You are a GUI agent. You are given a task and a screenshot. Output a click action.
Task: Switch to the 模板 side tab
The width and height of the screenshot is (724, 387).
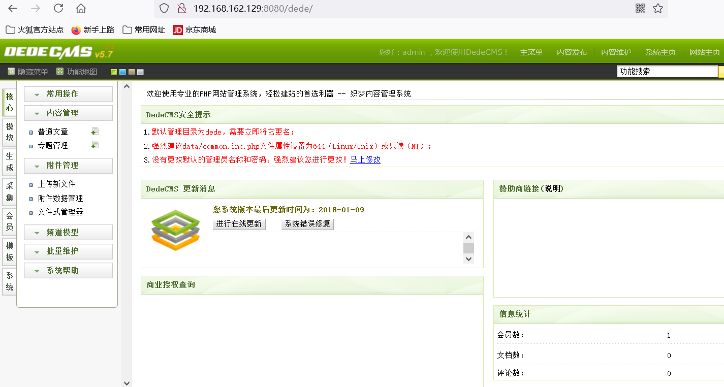tap(10, 252)
